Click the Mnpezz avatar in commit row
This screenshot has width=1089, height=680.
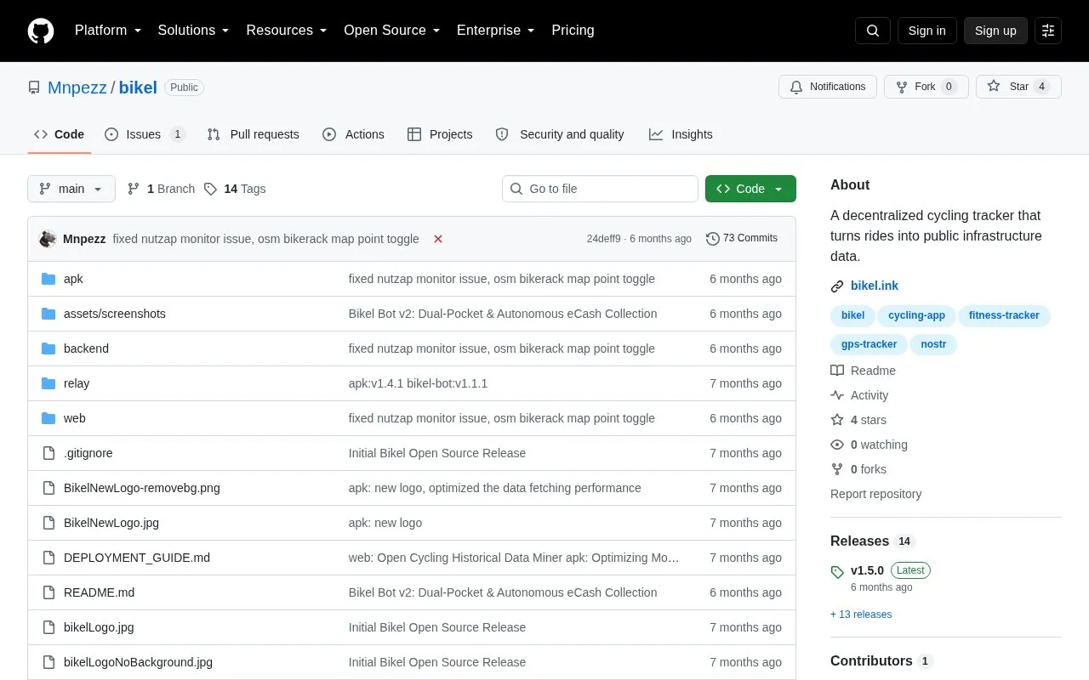[x=48, y=239]
